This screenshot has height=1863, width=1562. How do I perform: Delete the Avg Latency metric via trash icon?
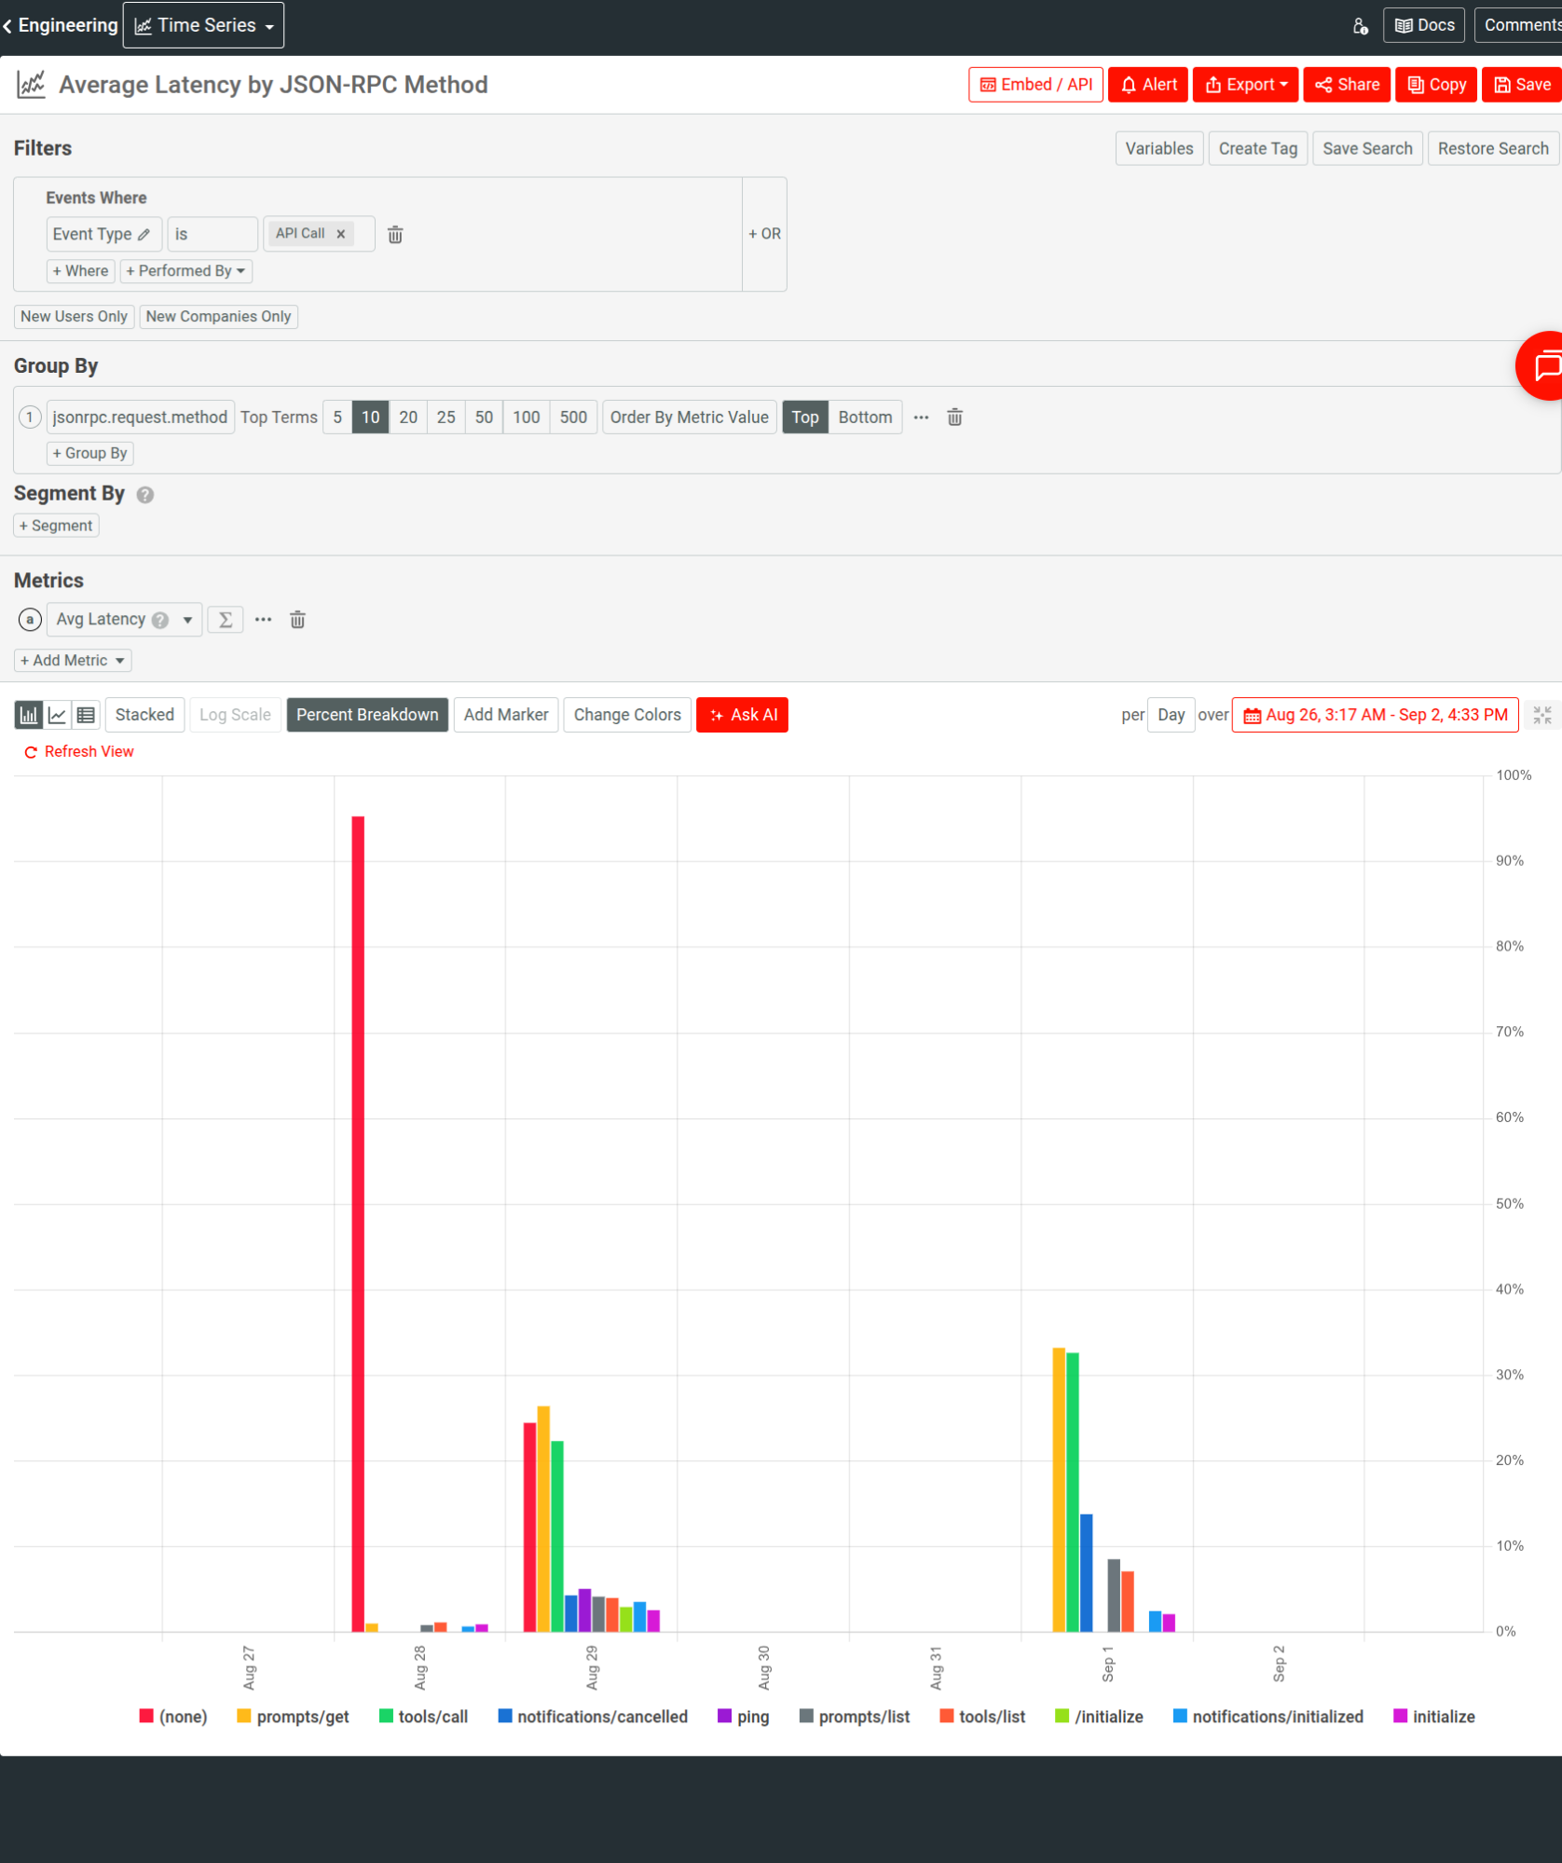[x=297, y=619]
